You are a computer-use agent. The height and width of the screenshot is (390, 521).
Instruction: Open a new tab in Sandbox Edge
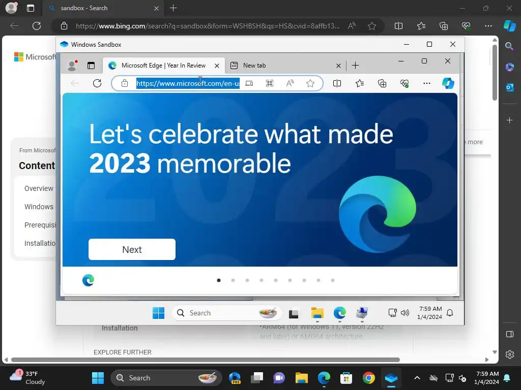355,66
